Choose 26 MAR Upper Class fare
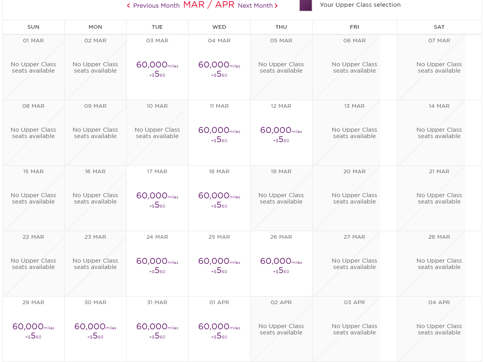The width and height of the screenshot is (484, 362). coord(281,265)
